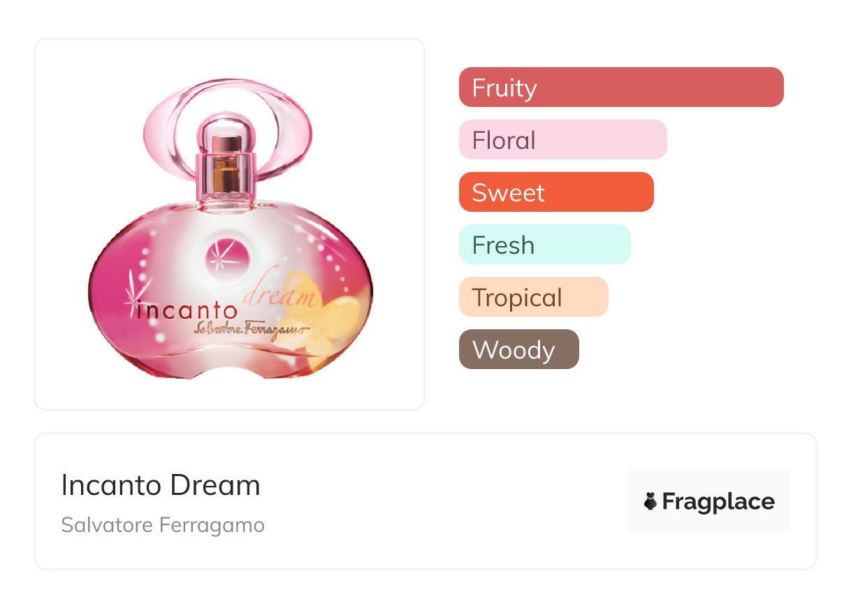Open the Incanto Dream title link
The image size is (851, 604).
click(161, 485)
